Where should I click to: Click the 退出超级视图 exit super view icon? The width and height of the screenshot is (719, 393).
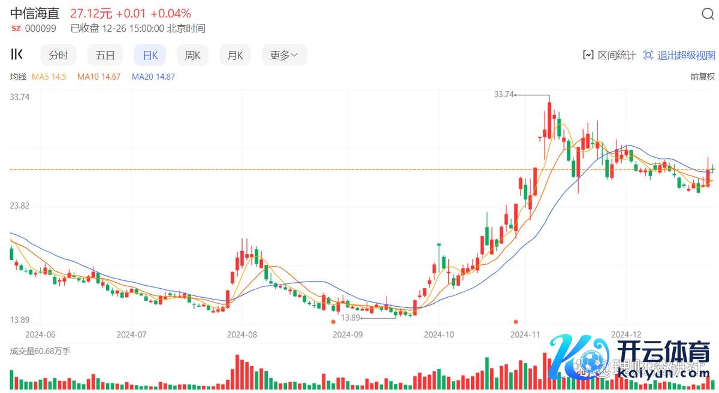(648, 55)
